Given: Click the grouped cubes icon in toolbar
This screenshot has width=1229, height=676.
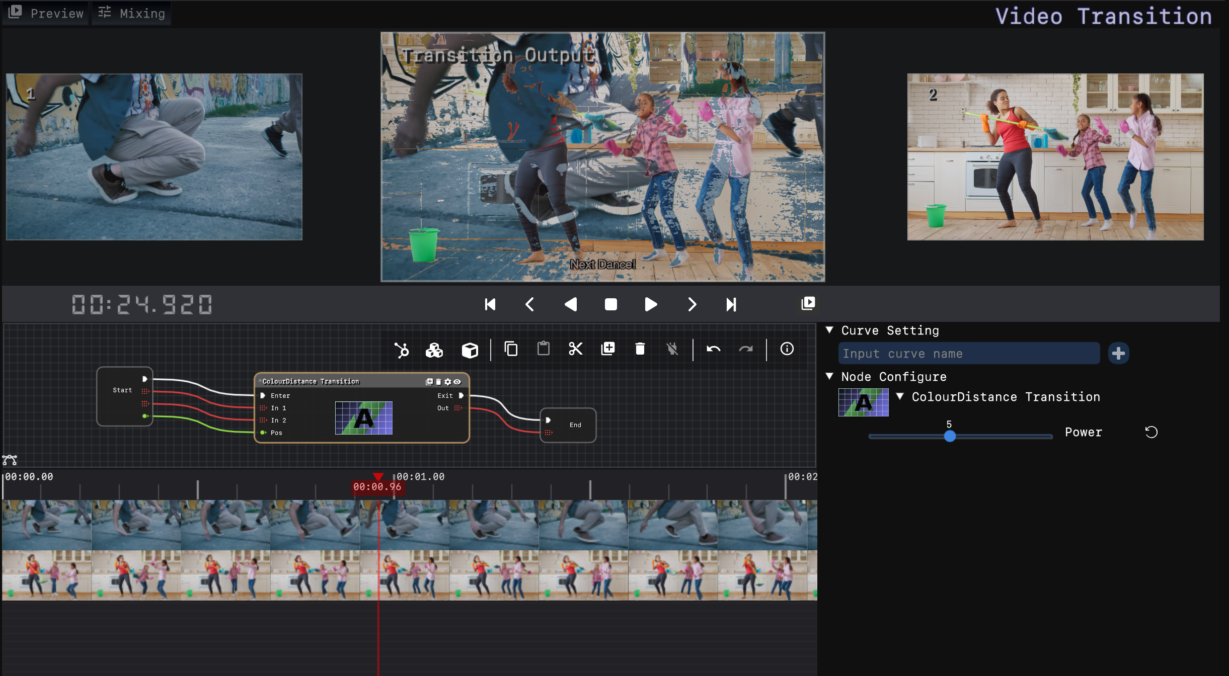Looking at the screenshot, I should tap(434, 350).
